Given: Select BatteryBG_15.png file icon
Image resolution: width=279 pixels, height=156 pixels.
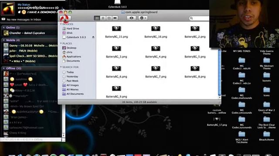Looking at the screenshot, I should [116, 29].
